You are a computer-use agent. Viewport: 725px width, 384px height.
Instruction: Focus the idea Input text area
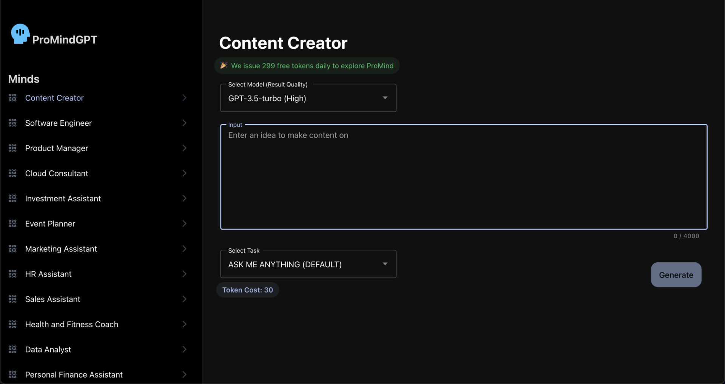click(464, 177)
